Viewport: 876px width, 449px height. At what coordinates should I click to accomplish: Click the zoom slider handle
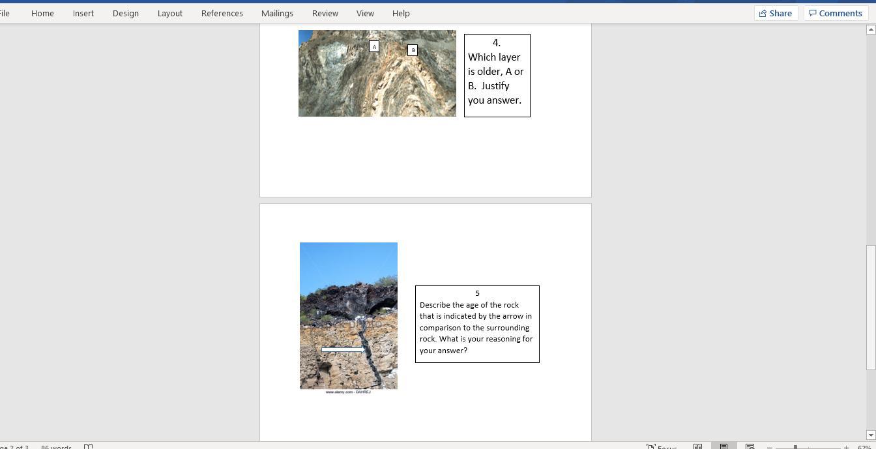click(795, 447)
